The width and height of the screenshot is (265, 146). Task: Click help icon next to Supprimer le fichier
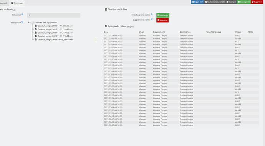point(152,19)
